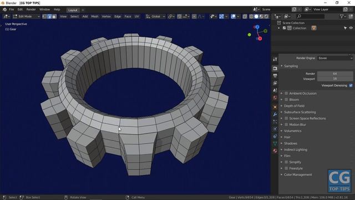
Task: Enable Simplify checkbox
Action: pos(286,162)
